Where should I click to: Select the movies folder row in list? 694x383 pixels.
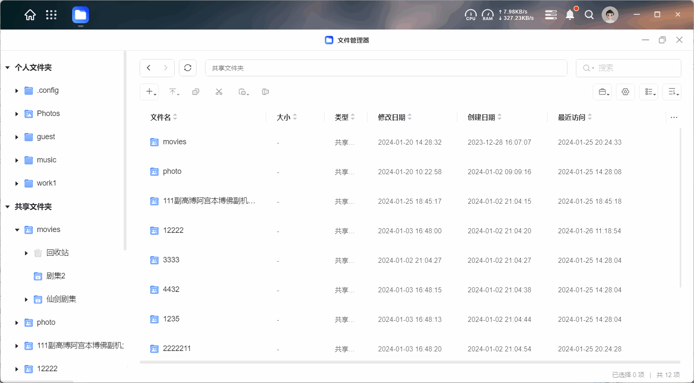click(x=409, y=142)
